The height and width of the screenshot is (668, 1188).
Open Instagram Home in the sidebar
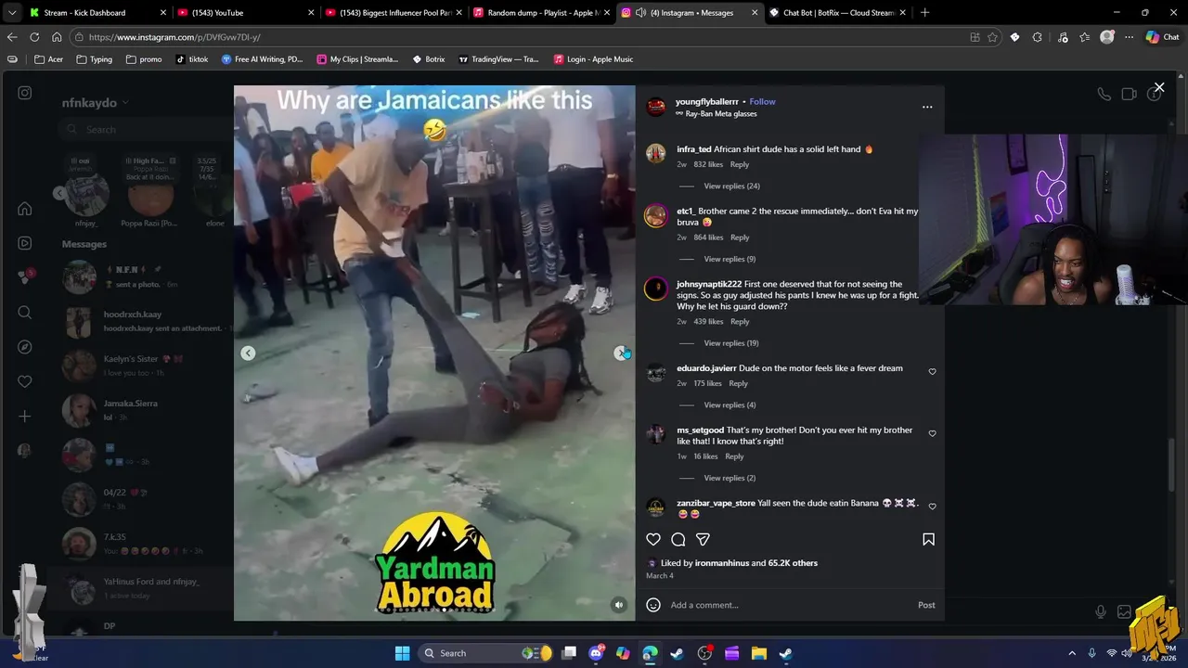25,209
